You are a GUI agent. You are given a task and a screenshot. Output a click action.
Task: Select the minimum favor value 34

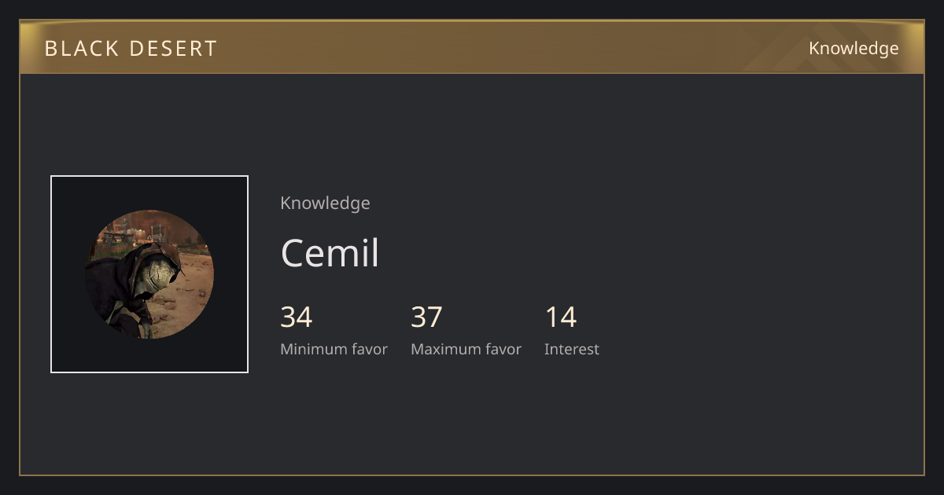pyautogui.click(x=297, y=317)
